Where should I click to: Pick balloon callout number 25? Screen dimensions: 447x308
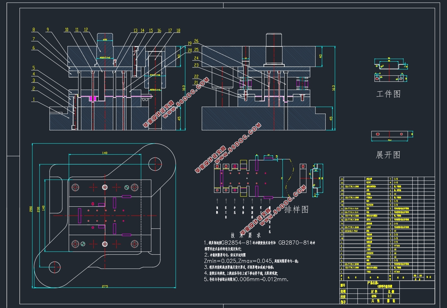[196, 50]
